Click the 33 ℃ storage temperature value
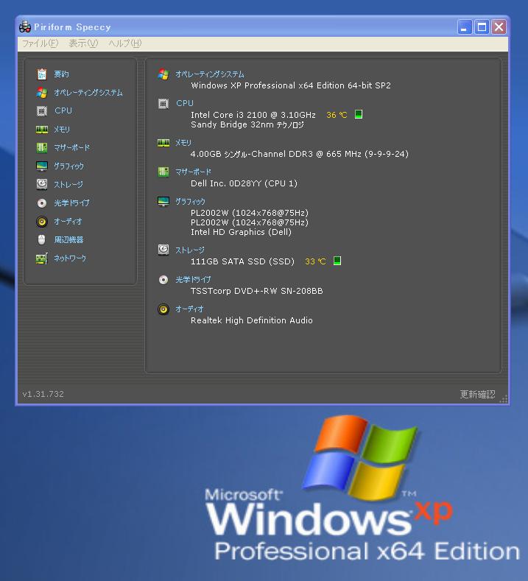The height and width of the screenshot is (581, 528). [x=315, y=261]
